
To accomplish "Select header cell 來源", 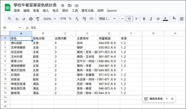I will click(x=131, y=38).
